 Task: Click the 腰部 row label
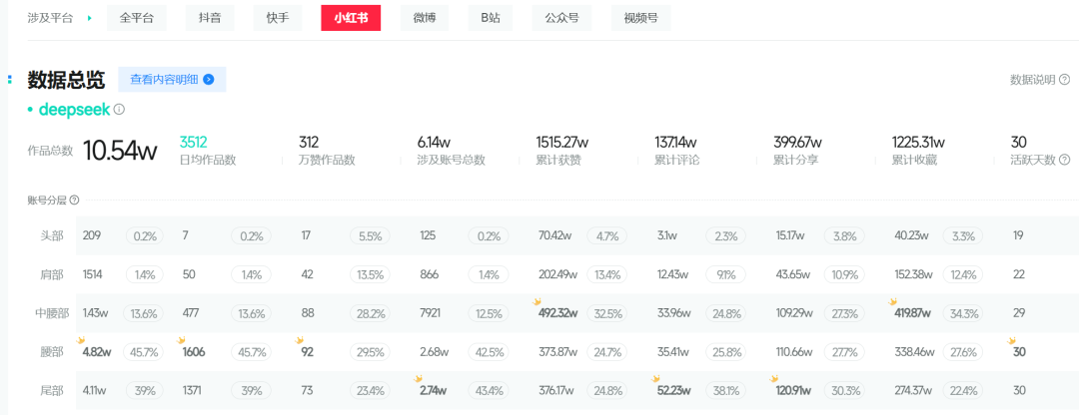(x=52, y=352)
